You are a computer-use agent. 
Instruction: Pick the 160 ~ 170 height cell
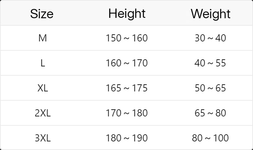127,63
